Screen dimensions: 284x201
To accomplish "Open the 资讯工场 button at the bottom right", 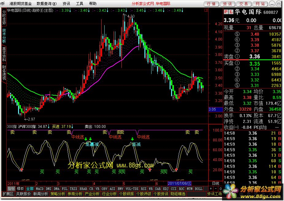I will [214, 194].
